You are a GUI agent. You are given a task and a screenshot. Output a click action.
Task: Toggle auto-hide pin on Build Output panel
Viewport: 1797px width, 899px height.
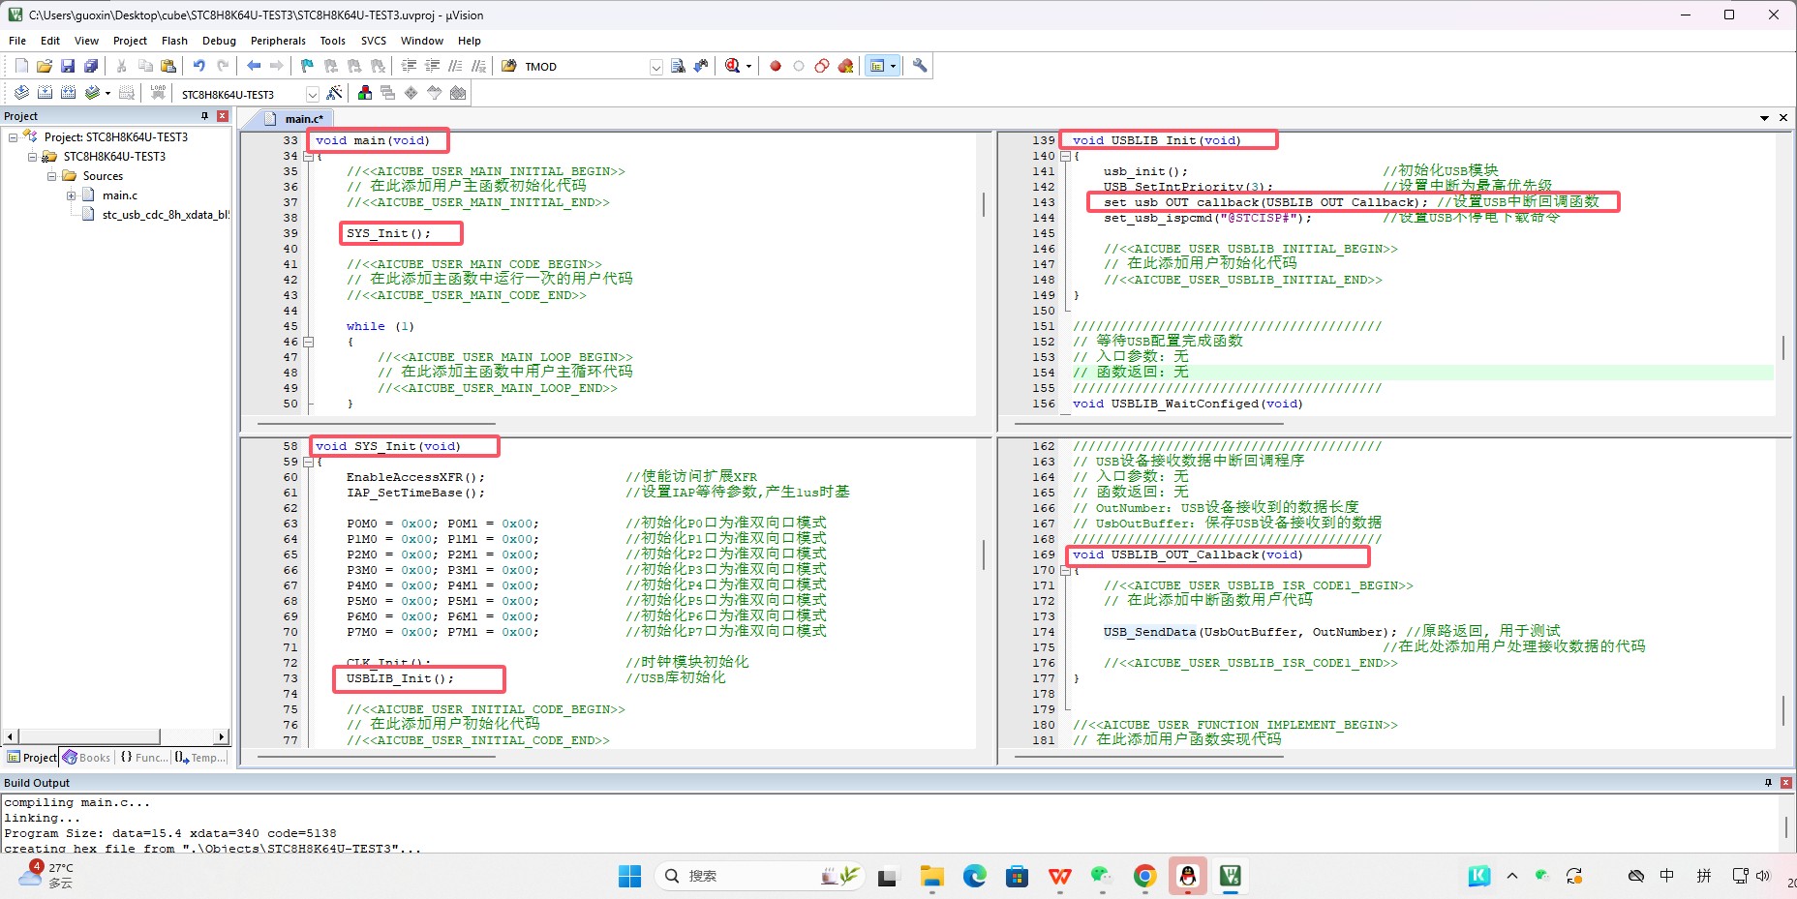tap(1768, 783)
